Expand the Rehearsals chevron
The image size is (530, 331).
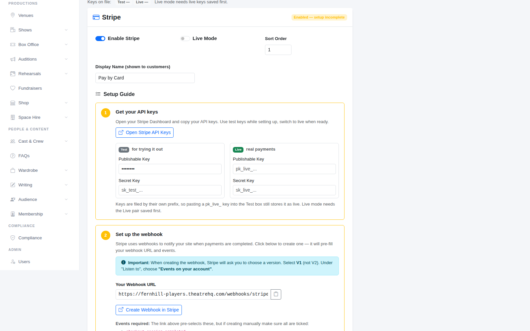[x=66, y=73]
